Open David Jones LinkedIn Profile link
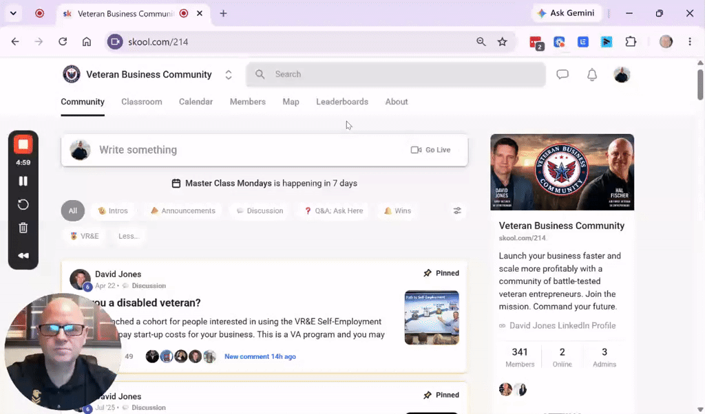The width and height of the screenshot is (705, 414). point(562,325)
